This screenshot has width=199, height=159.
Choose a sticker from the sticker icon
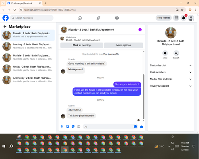[73, 127]
